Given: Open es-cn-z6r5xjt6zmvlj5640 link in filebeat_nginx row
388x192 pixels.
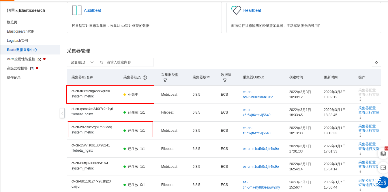Looking at the screenshot, I should coord(257,112).
